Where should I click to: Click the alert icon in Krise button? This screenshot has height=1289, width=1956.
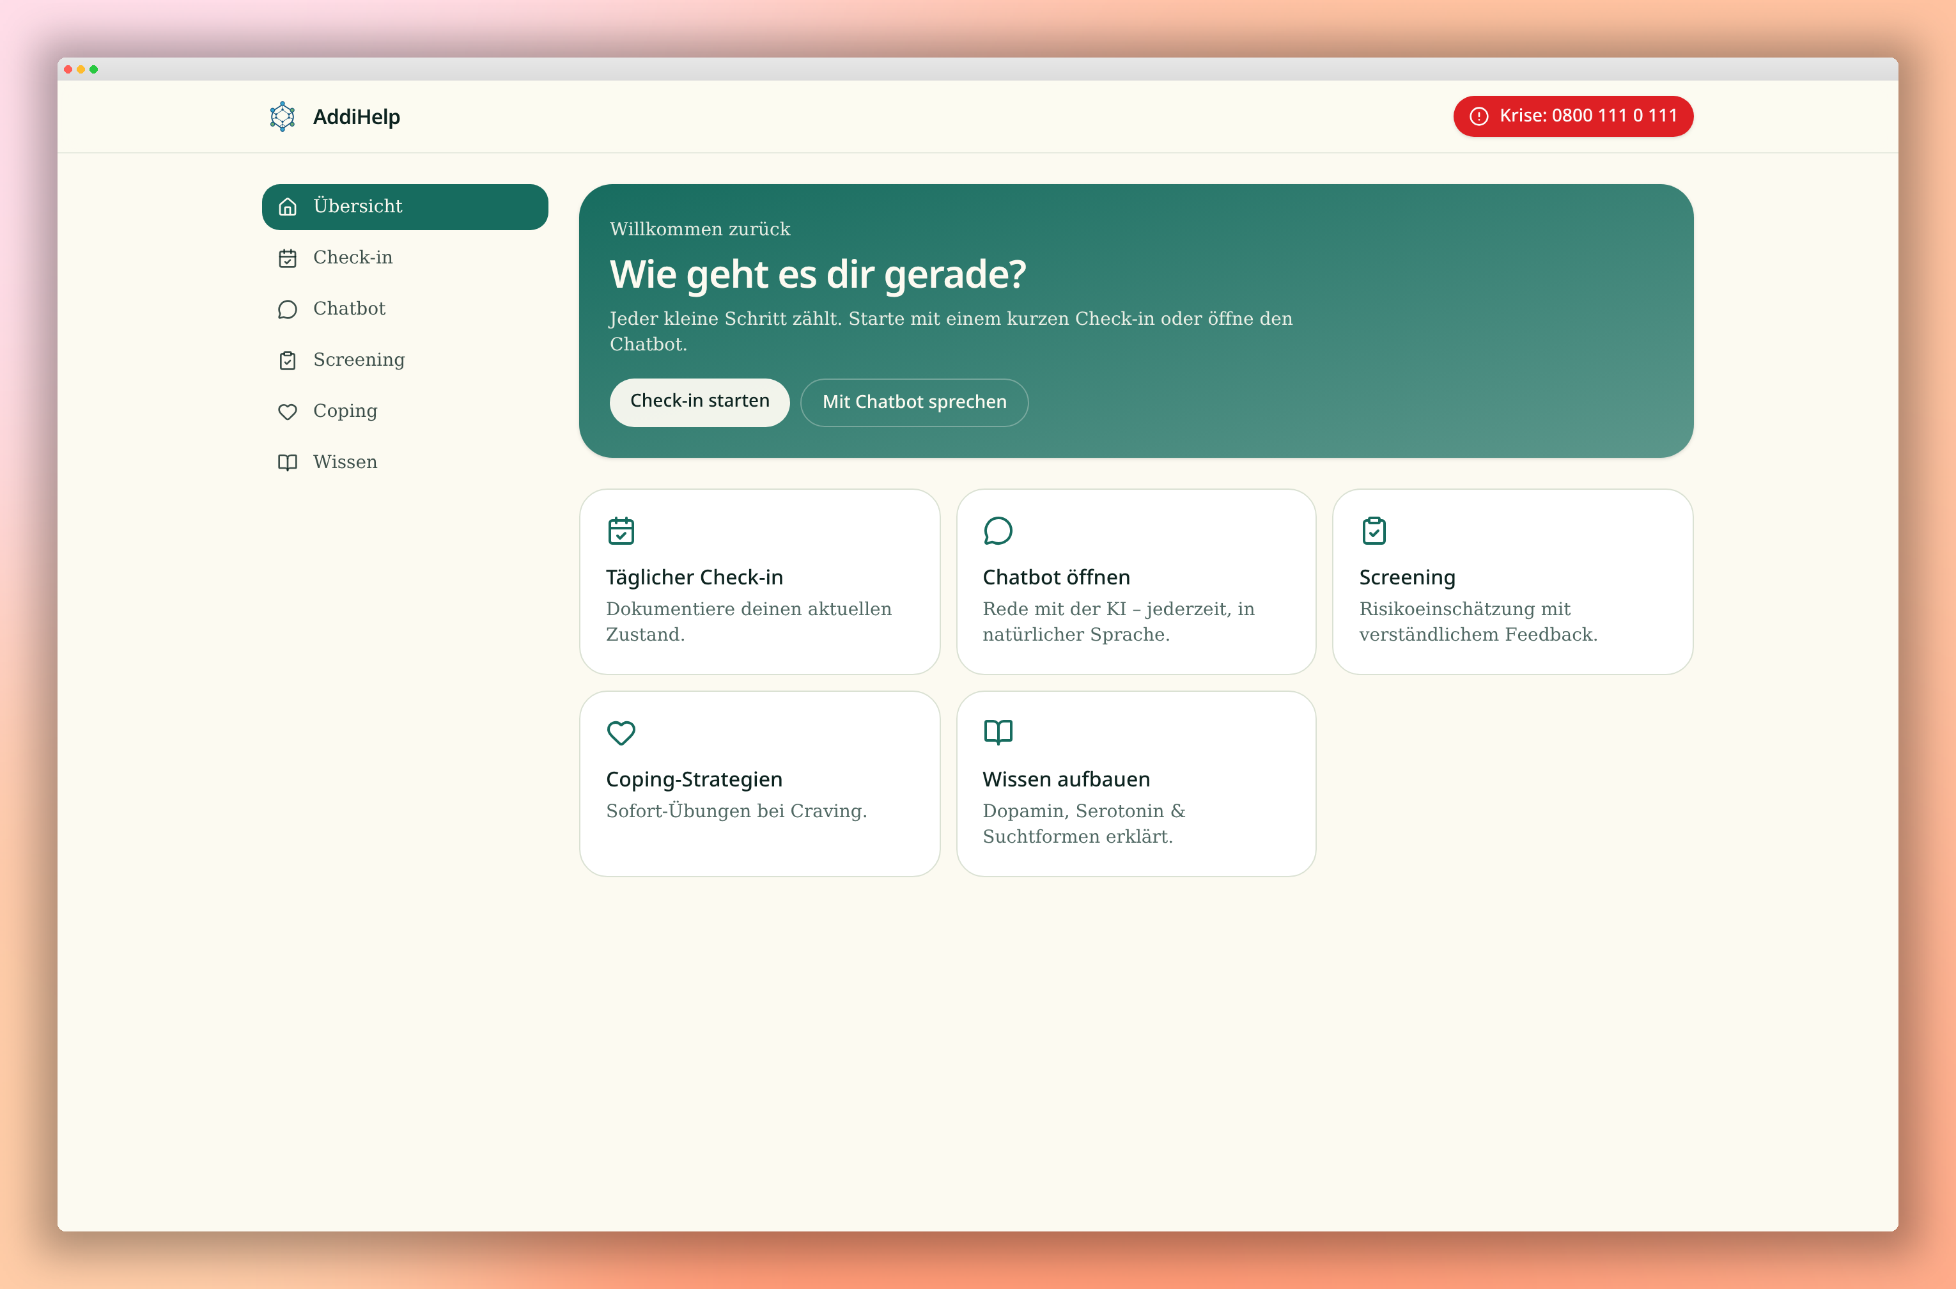tap(1479, 116)
